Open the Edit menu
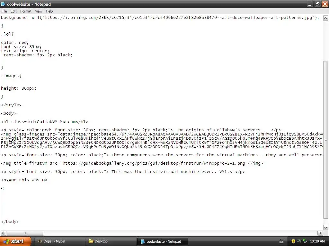 coord(13,11)
